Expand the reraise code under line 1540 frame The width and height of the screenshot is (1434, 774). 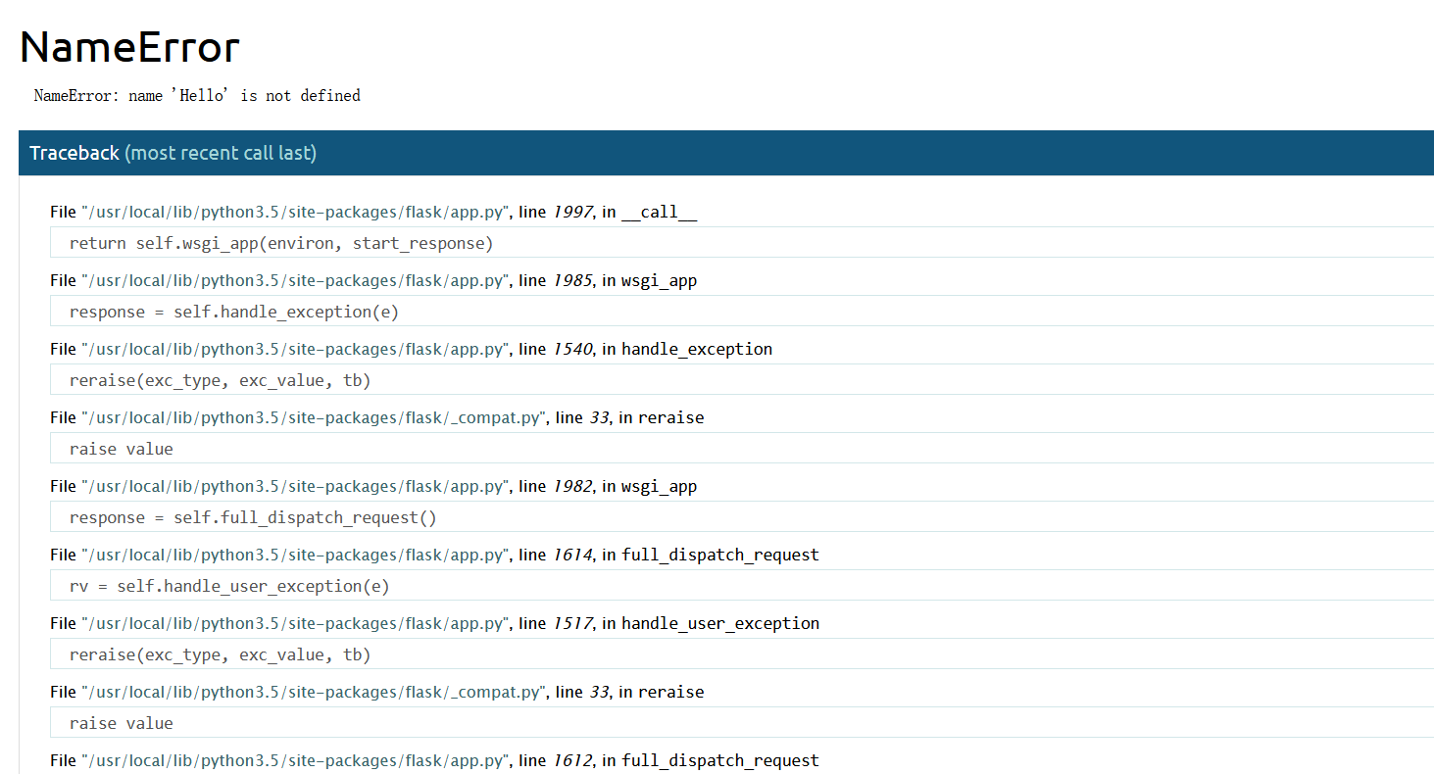point(742,380)
